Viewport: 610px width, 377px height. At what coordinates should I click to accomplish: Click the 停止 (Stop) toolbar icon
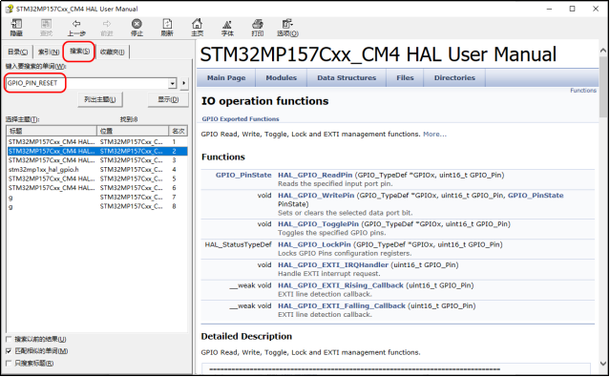[x=137, y=28]
